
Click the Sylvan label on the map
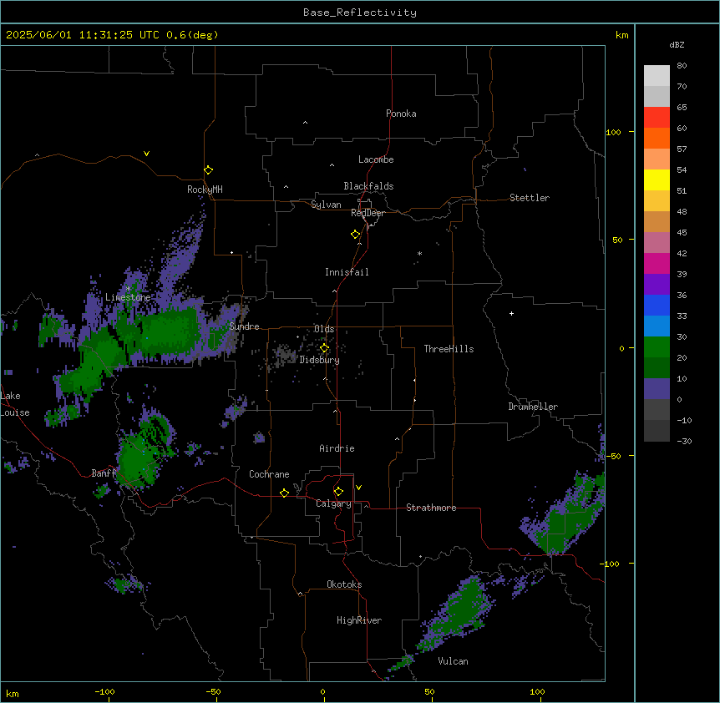click(x=326, y=205)
